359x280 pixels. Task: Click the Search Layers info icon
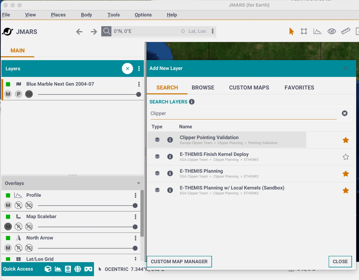pyautogui.click(x=192, y=102)
